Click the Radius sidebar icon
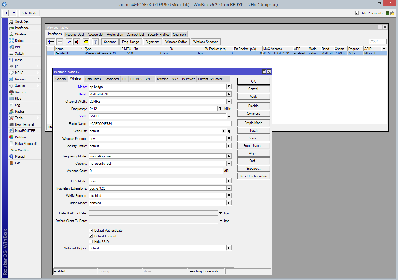The image size is (398, 280). pos(11,111)
